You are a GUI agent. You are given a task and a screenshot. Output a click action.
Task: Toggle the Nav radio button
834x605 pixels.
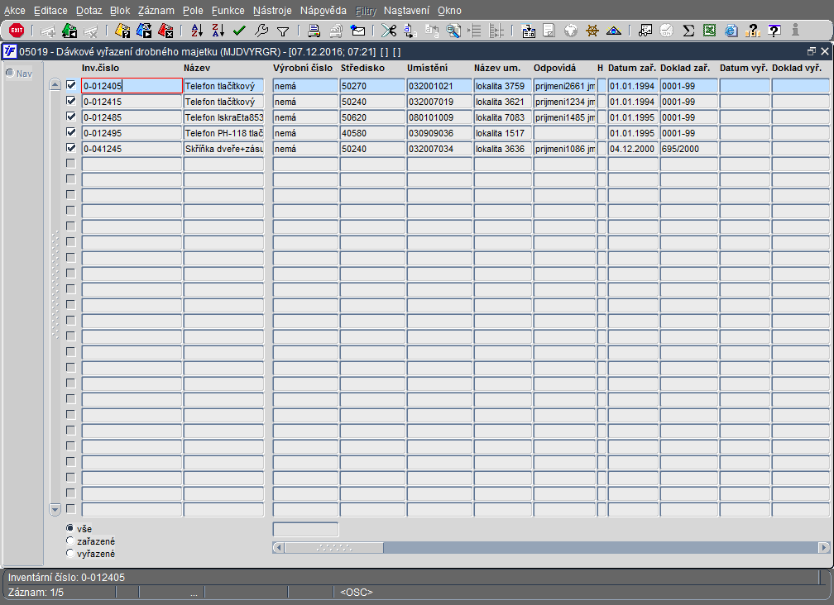[x=10, y=73]
